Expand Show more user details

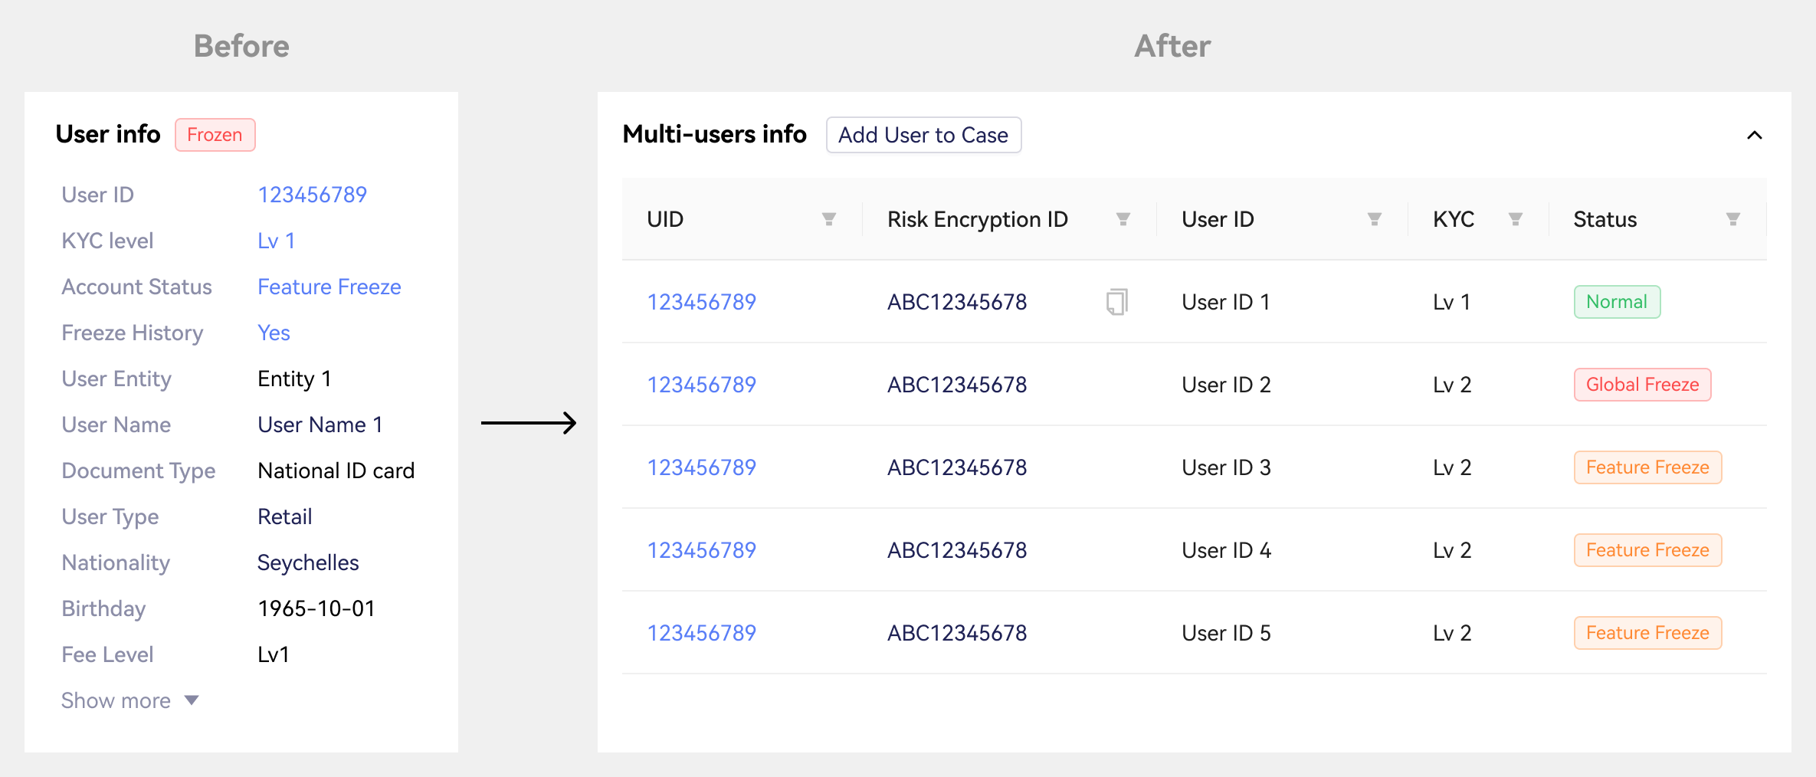[x=130, y=700]
